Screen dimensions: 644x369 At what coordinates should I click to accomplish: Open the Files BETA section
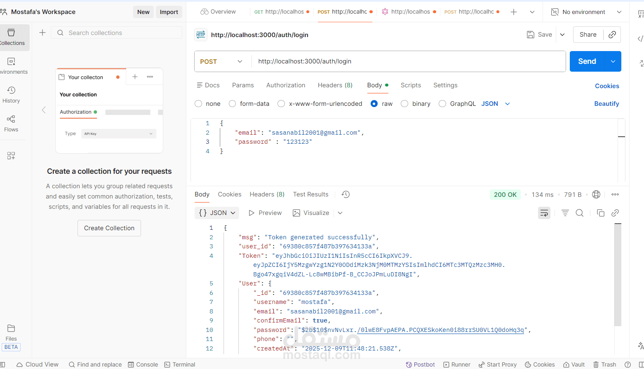click(x=11, y=337)
